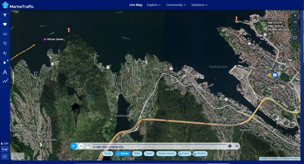
Task: Click the fullscreen expand icon
Action: 5,156
